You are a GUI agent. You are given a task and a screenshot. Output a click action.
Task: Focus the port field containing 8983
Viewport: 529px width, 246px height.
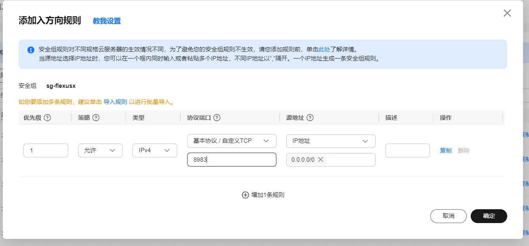point(232,160)
